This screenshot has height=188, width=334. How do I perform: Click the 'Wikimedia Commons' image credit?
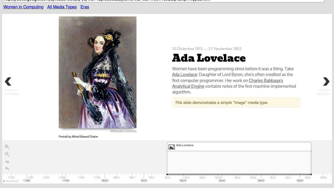tap(123, 131)
